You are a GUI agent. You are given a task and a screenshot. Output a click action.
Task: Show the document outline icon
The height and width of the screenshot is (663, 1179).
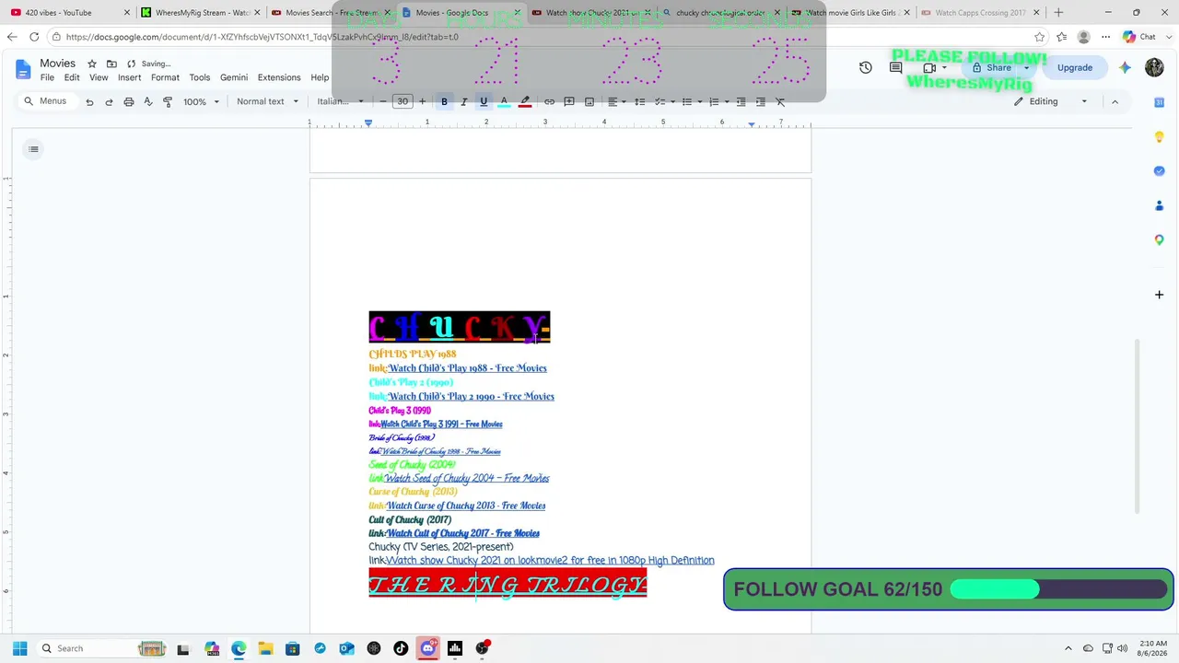point(33,149)
